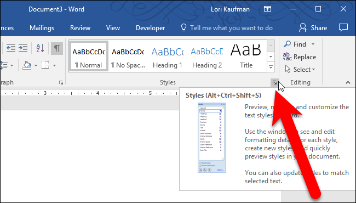The width and height of the screenshot is (356, 203).
Task: Toggle Show/Hide paragraph marks
Action: pyautogui.click(x=57, y=48)
